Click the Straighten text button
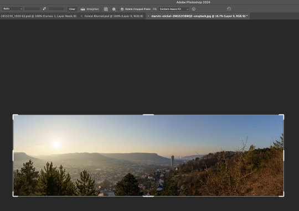The image size is (299, 211). tap(92, 9)
